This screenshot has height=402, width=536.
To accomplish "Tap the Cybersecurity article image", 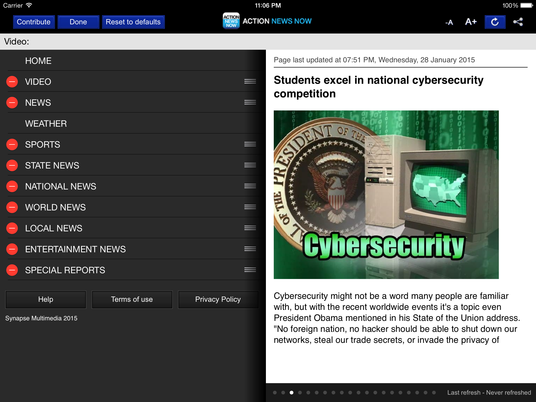I will click(x=386, y=195).
